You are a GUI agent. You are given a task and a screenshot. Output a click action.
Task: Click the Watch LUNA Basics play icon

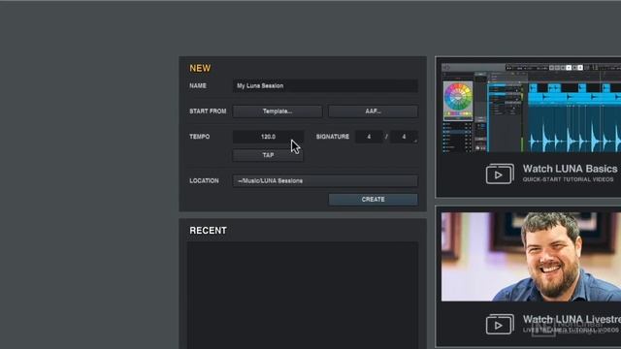click(500, 174)
